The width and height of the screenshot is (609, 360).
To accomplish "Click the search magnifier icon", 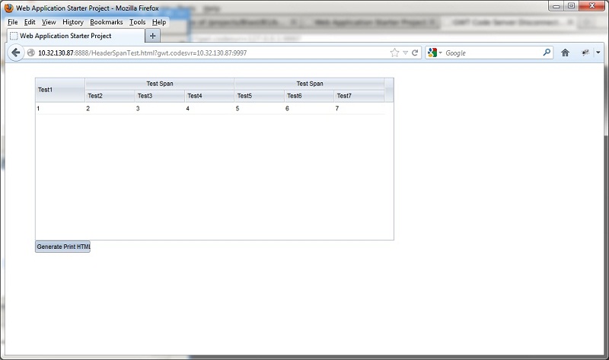I will pyautogui.click(x=547, y=53).
